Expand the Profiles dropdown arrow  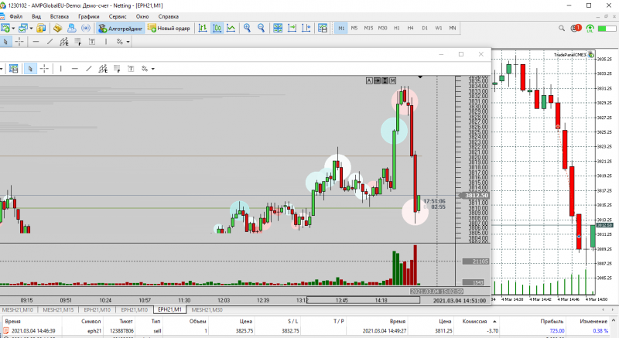(31, 29)
